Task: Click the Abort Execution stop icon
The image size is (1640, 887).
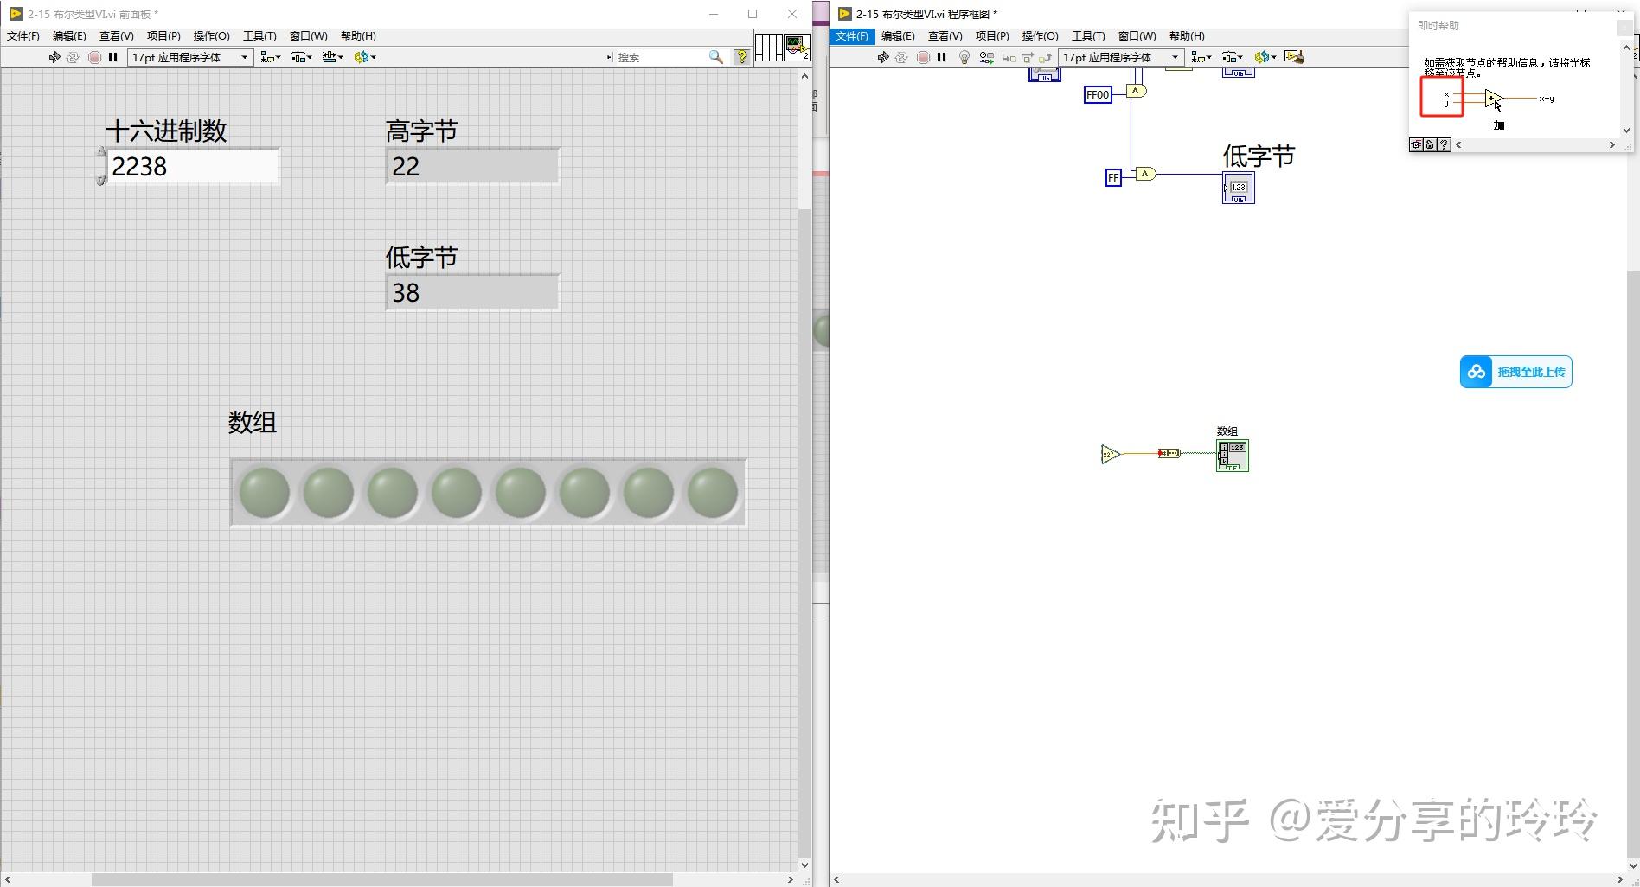Action: [922, 57]
